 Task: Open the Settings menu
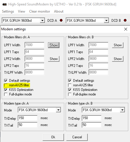[x=8, y=11]
